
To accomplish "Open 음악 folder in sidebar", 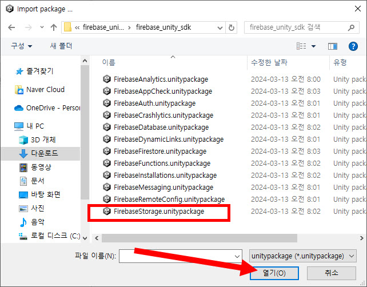I will click(38, 222).
